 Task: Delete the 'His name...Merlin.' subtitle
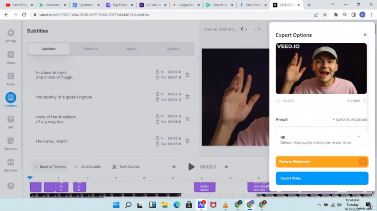tap(187, 141)
